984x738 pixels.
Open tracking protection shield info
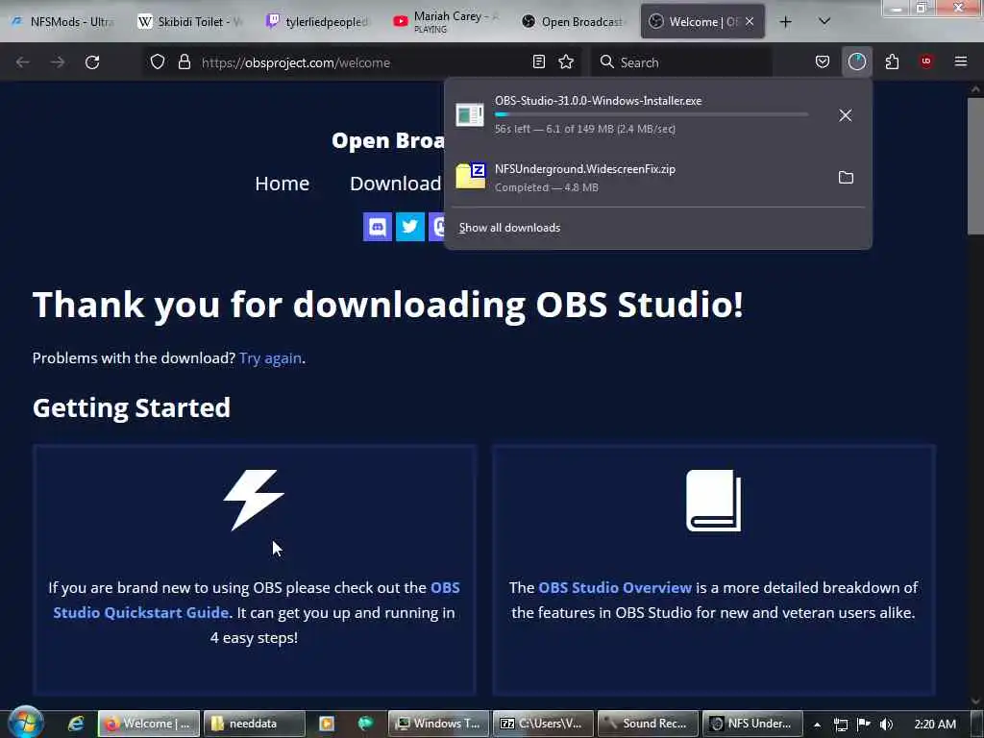point(158,62)
